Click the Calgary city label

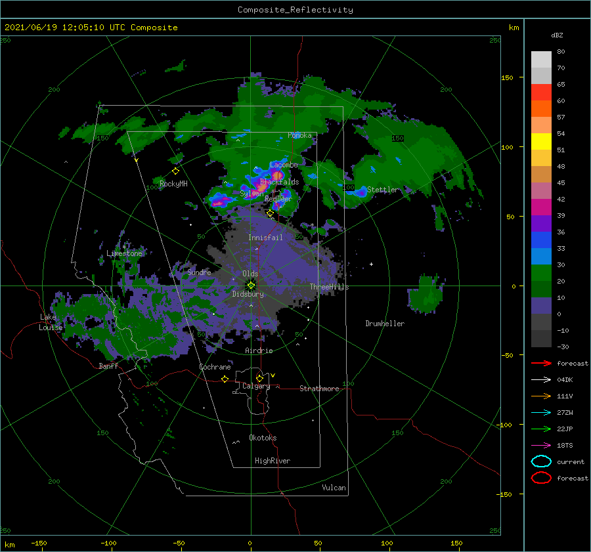[x=256, y=386]
